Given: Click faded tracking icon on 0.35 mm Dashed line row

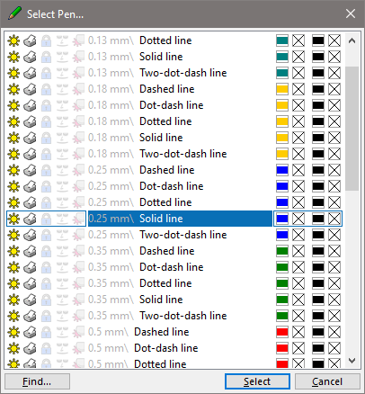Looking at the screenshot, I should (62, 251).
